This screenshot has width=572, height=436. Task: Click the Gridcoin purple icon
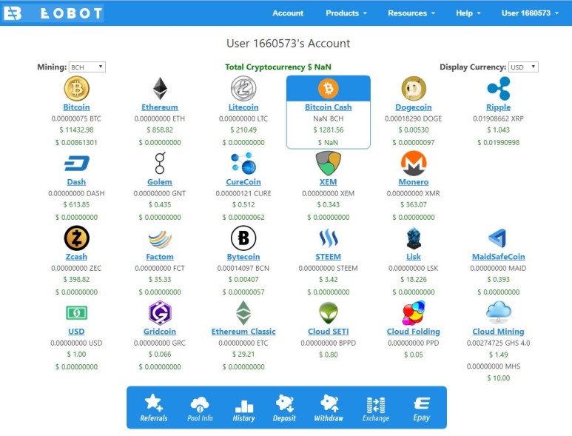(x=160, y=312)
